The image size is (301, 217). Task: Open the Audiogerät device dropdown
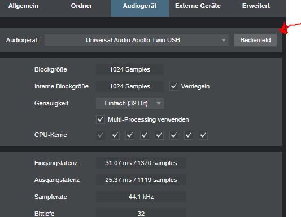[137, 40]
